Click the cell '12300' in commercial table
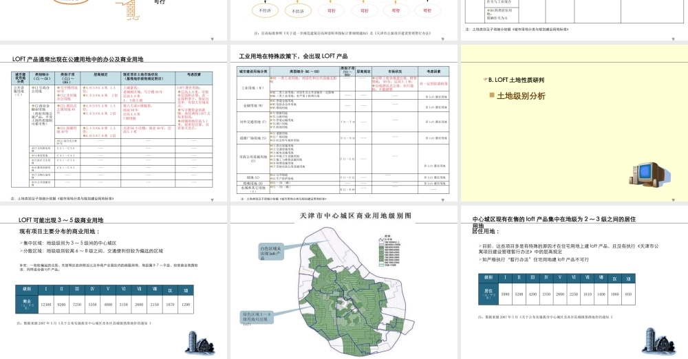The image size is (688, 359). pos(45,304)
